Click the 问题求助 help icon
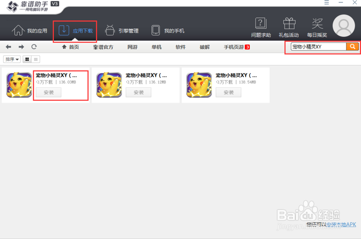The height and width of the screenshot is (239, 361). (261, 27)
